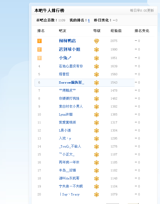Visit 请叫de灰机哥 profile
The width and height of the screenshot is (160, 204).
(69, 178)
